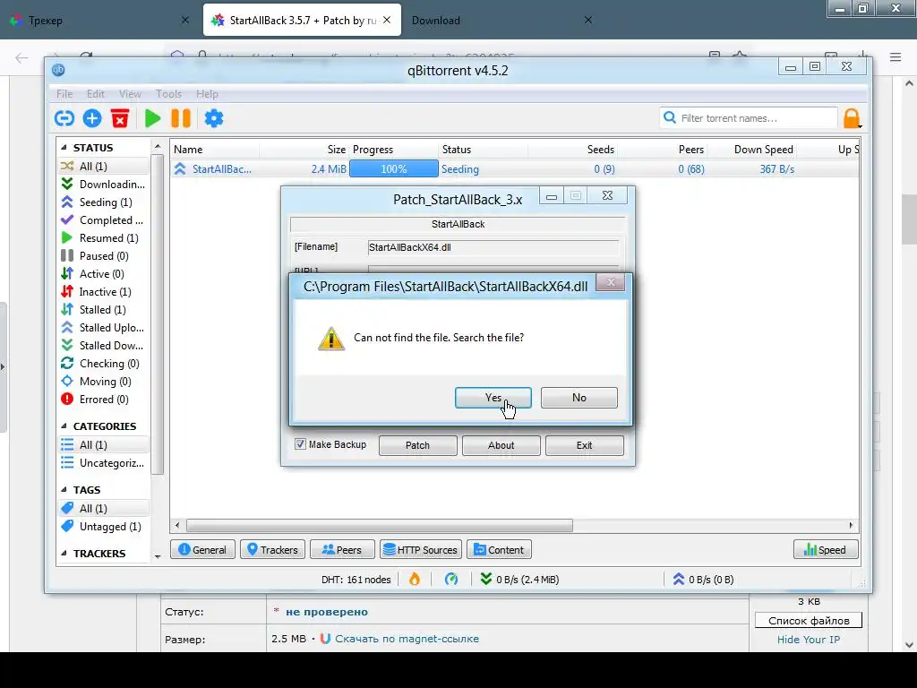Open the Edit menu
Viewport: 917px width, 688px height.
point(95,93)
